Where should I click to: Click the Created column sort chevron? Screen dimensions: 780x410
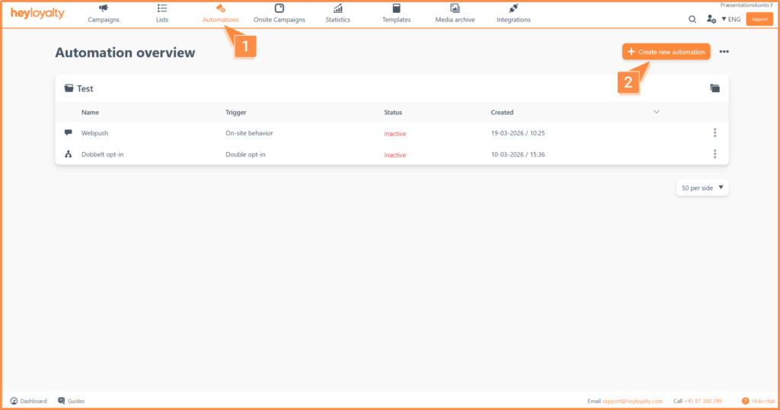657,113
